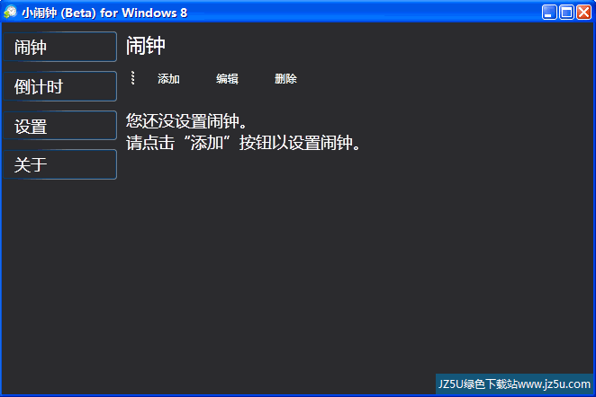
Task: Click the window title 小闹钟 (Beta) for Windows 8
Action: tap(104, 13)
